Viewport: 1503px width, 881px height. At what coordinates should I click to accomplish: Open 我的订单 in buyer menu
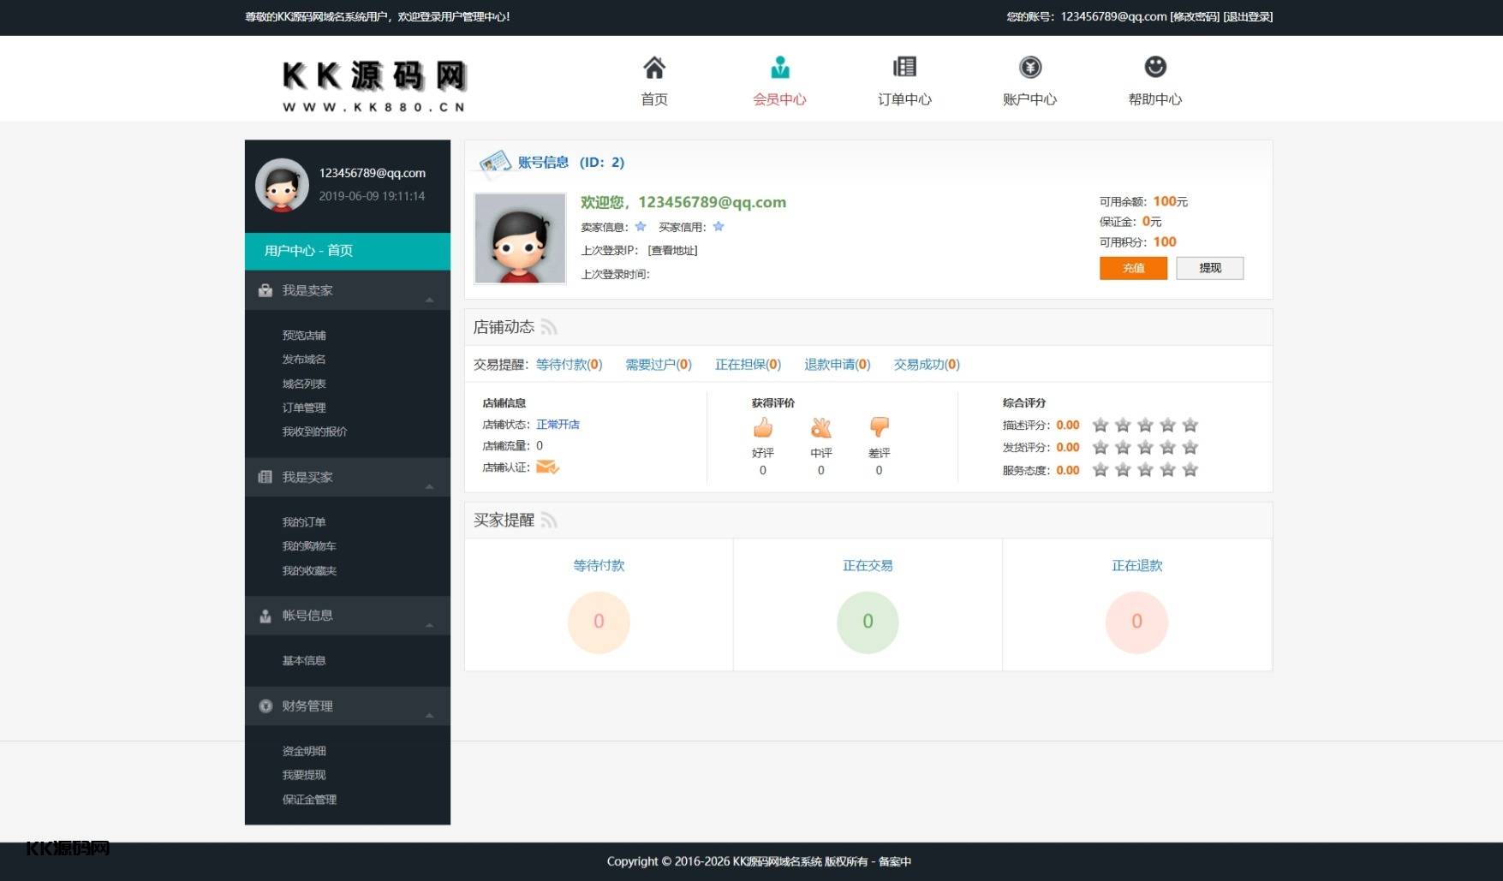pyautogui.click(x=304, y=522)
